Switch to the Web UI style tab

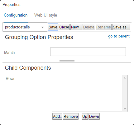[x=45, y=15]
